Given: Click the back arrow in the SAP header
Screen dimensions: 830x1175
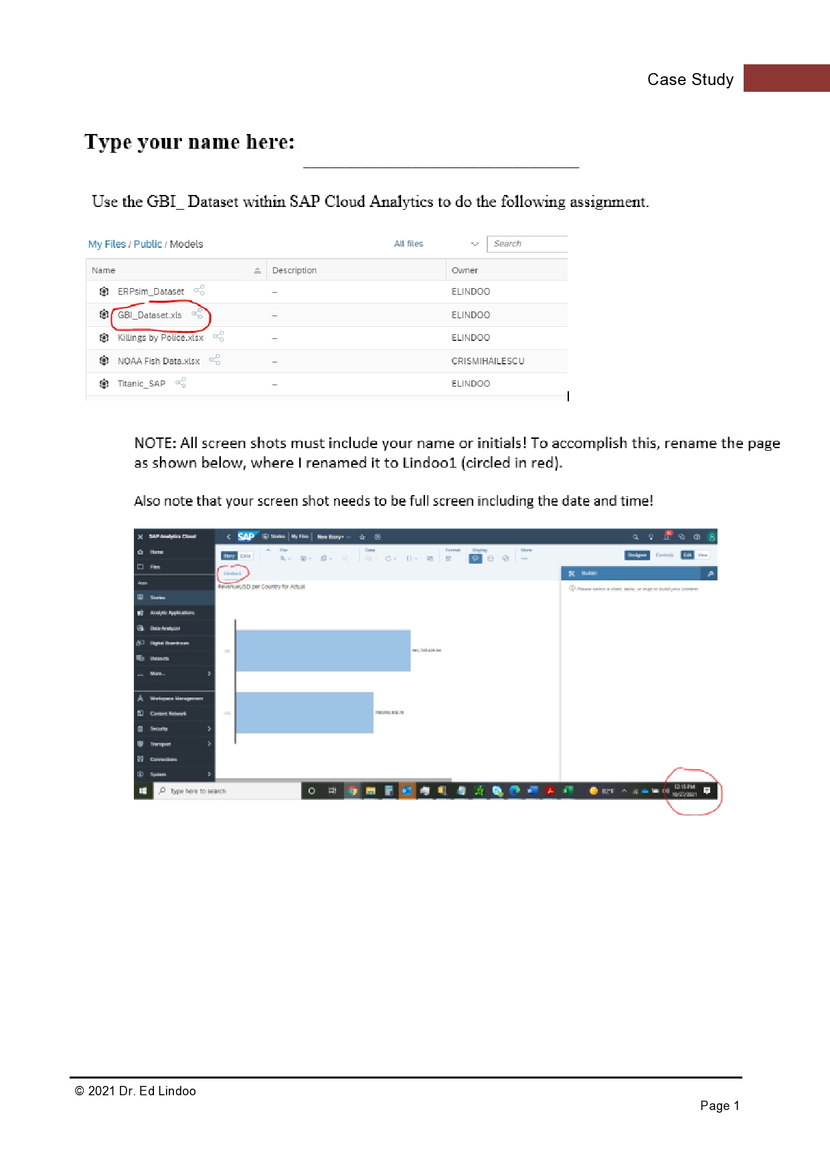Looking at the screenshot, I should click(228, 537).
